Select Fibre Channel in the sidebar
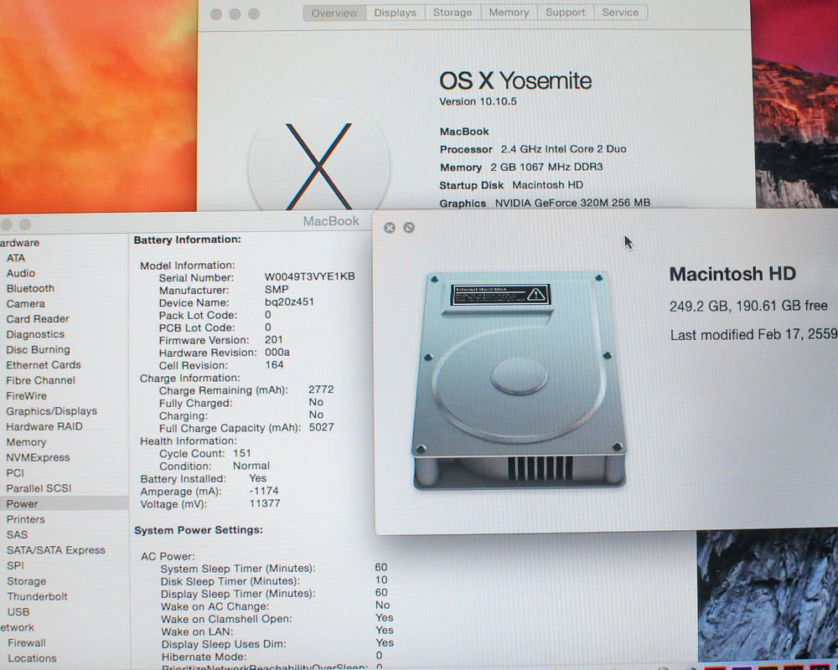Viewport: 838px width, 670px height. click(x=40, y=380)
